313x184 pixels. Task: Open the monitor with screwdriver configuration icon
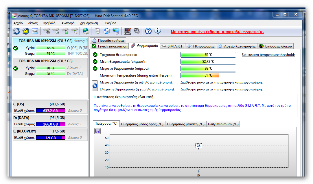pos(127,31)
